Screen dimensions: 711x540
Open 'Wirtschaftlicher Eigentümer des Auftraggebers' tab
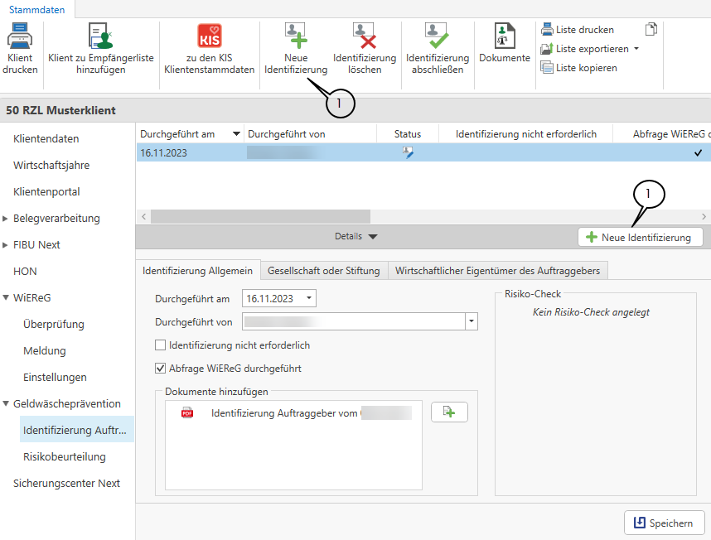[x=499, y=271]
